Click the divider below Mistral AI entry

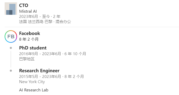[x=92, y=27]
